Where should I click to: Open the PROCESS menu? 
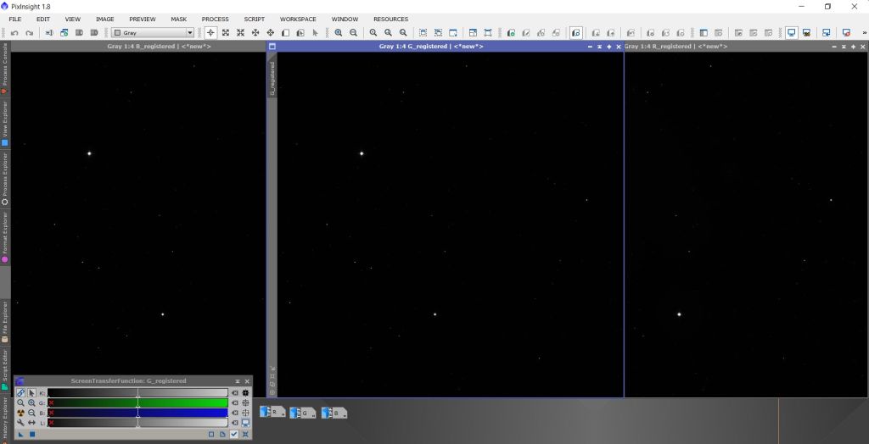(215, 19)
